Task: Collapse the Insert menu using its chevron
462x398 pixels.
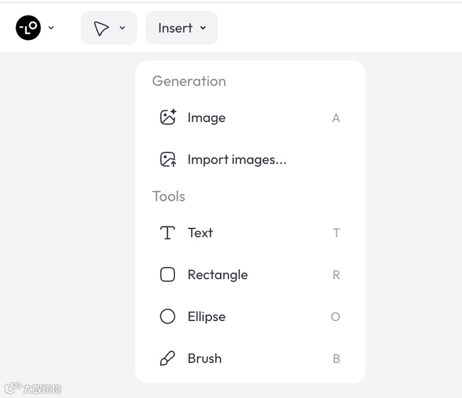Action: pyautogui.click(x=203, y=28)
